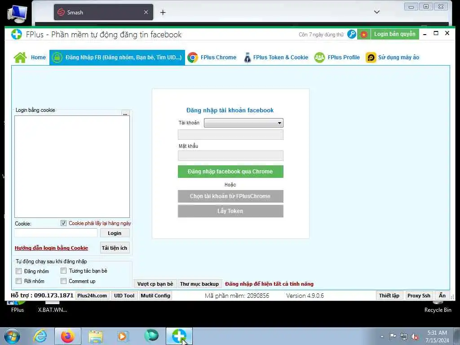
Task: Open File Explorer from taskbar
Action: coord(96,336)
